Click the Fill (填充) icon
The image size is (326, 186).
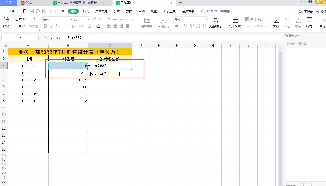310,20
